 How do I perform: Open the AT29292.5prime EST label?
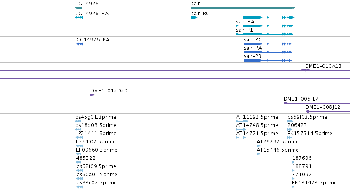coord(278,142)
